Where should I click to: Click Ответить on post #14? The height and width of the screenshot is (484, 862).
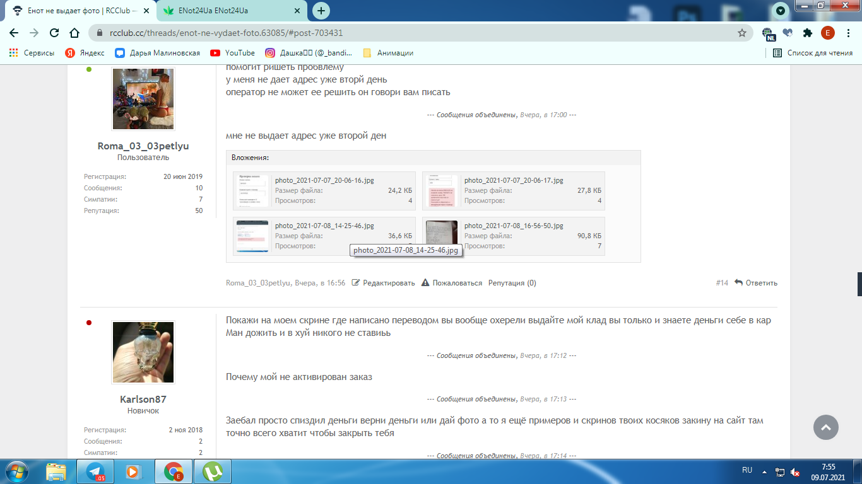click(x=756, y=283)
